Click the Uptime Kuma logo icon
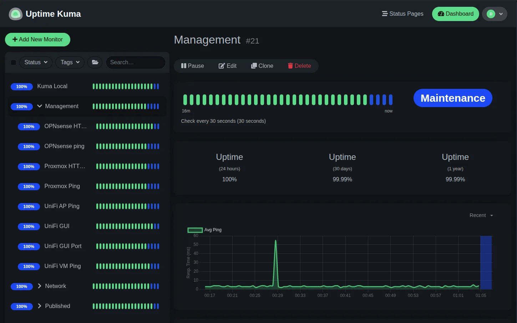The image size is (517, 323). point(15,14)
